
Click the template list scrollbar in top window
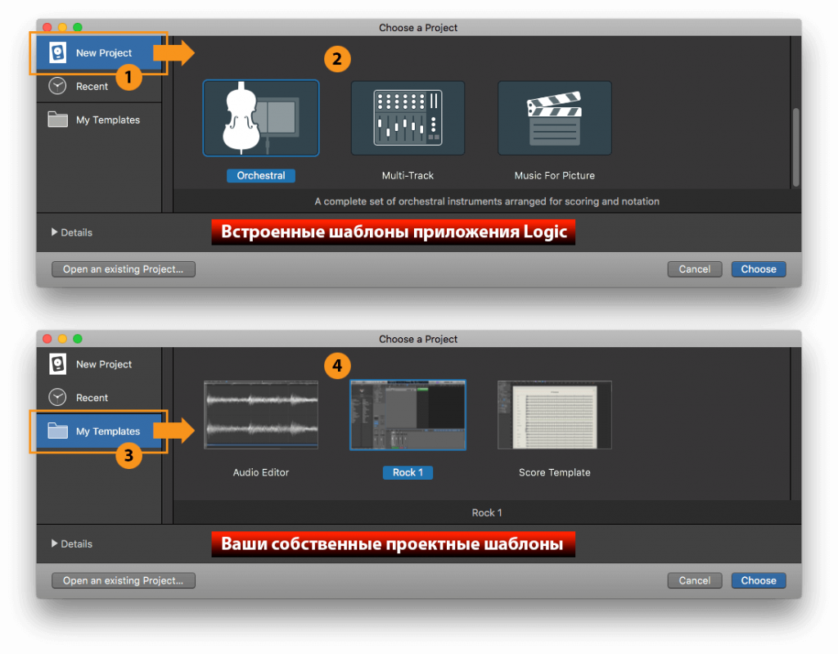point(795,147)
